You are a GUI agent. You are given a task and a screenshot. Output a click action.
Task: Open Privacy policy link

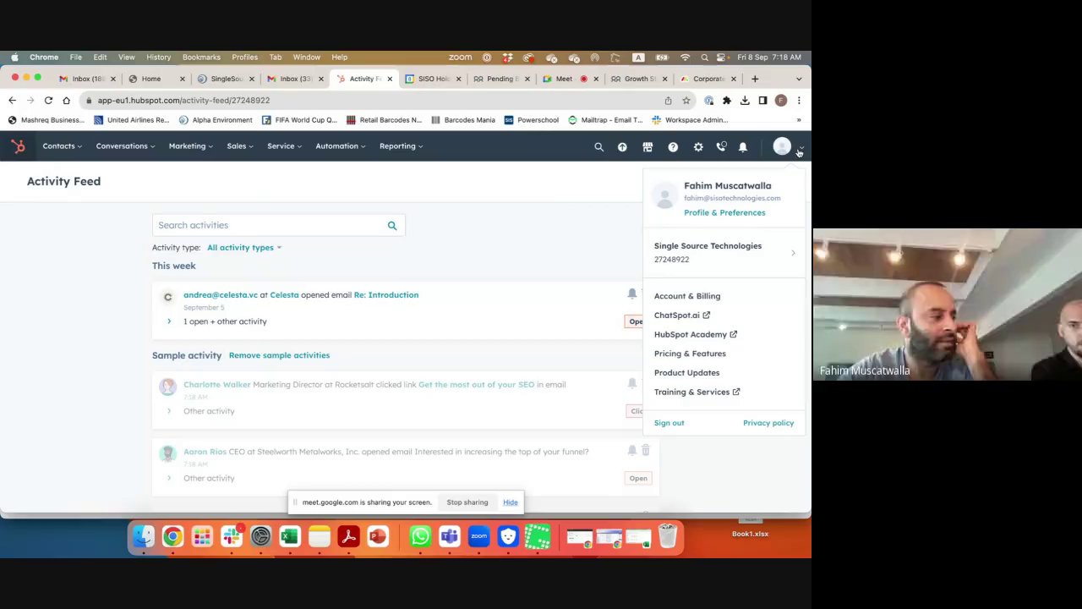[768, 423]
